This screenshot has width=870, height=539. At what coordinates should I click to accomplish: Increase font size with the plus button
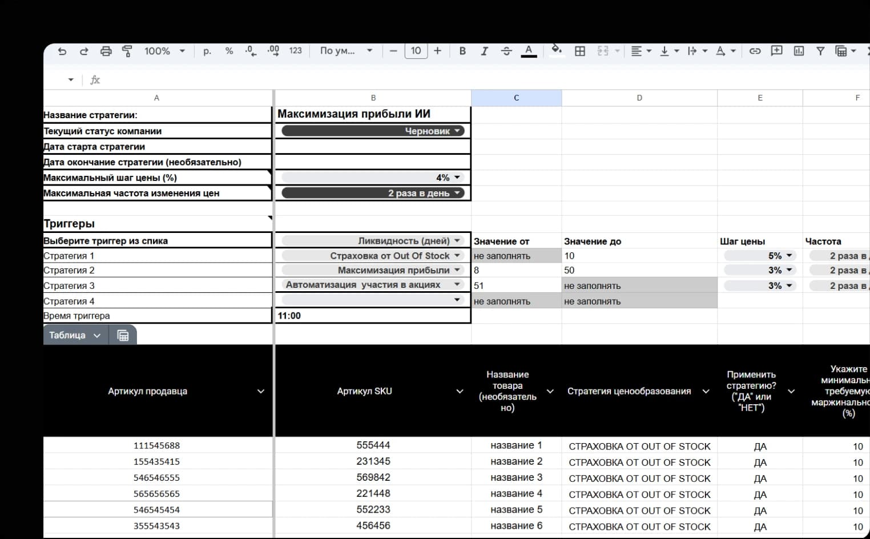click(x=438, y=51)
